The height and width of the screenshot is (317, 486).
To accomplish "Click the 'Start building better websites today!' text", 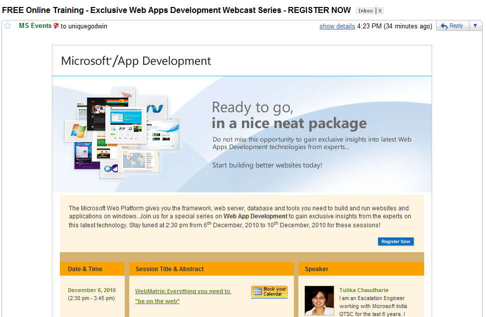I will pos(267,165).
